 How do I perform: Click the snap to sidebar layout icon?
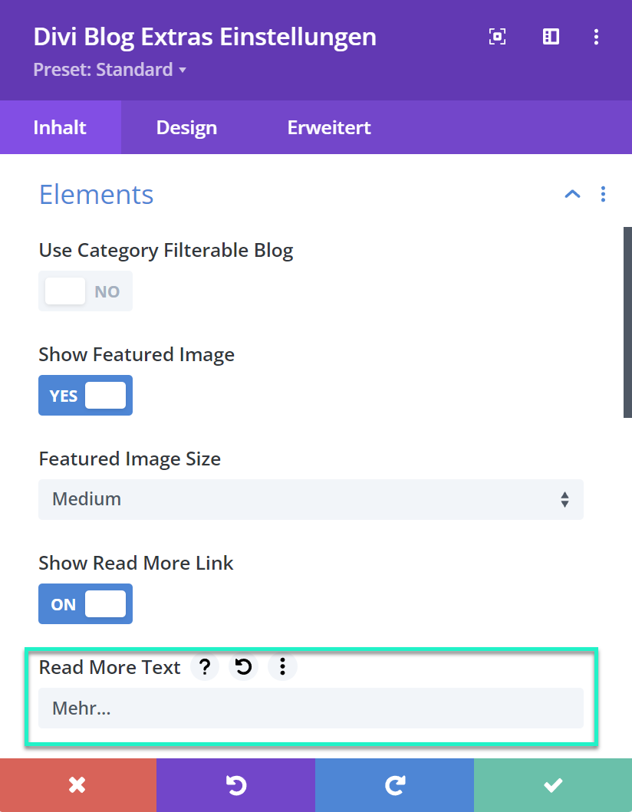(x=551, y=37)
